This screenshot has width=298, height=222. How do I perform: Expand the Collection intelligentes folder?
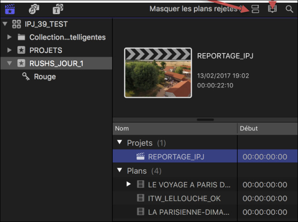point(9,37)
